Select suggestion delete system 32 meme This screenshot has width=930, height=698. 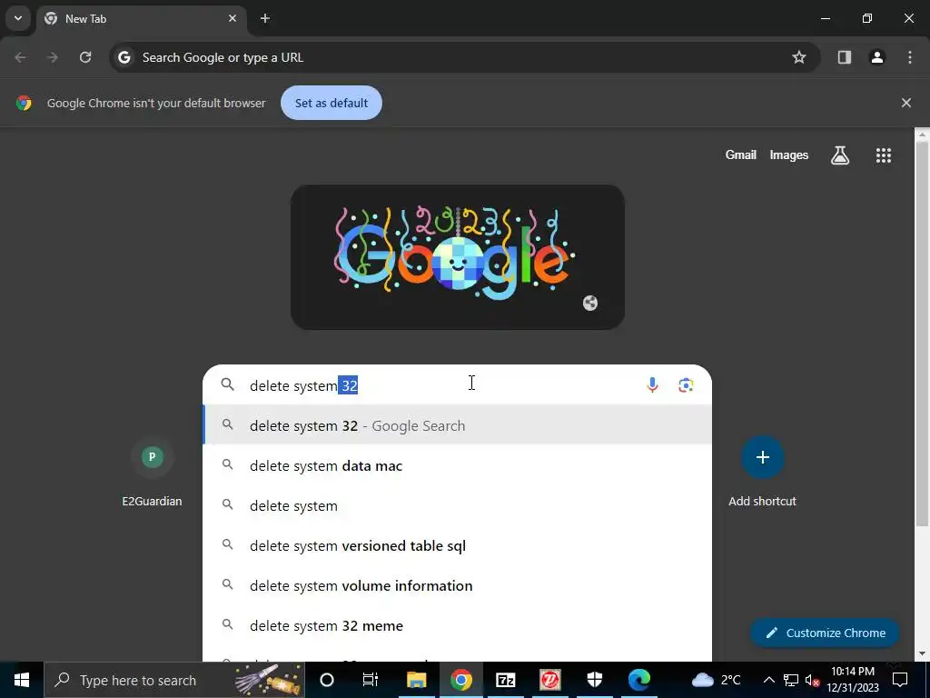point(458,625)
